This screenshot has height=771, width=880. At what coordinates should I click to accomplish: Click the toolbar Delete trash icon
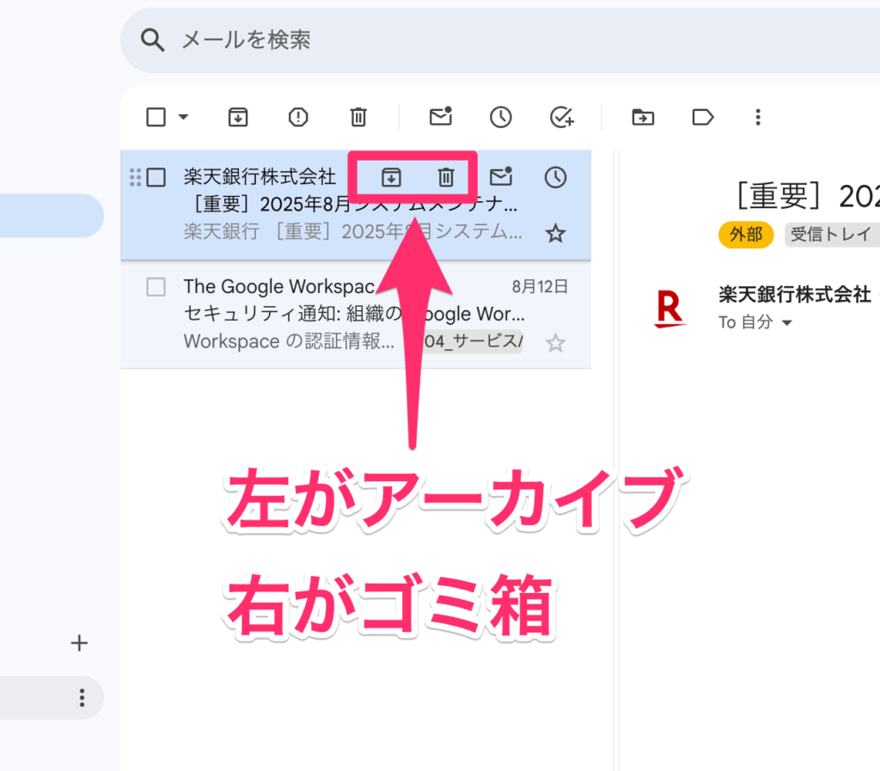358,117
